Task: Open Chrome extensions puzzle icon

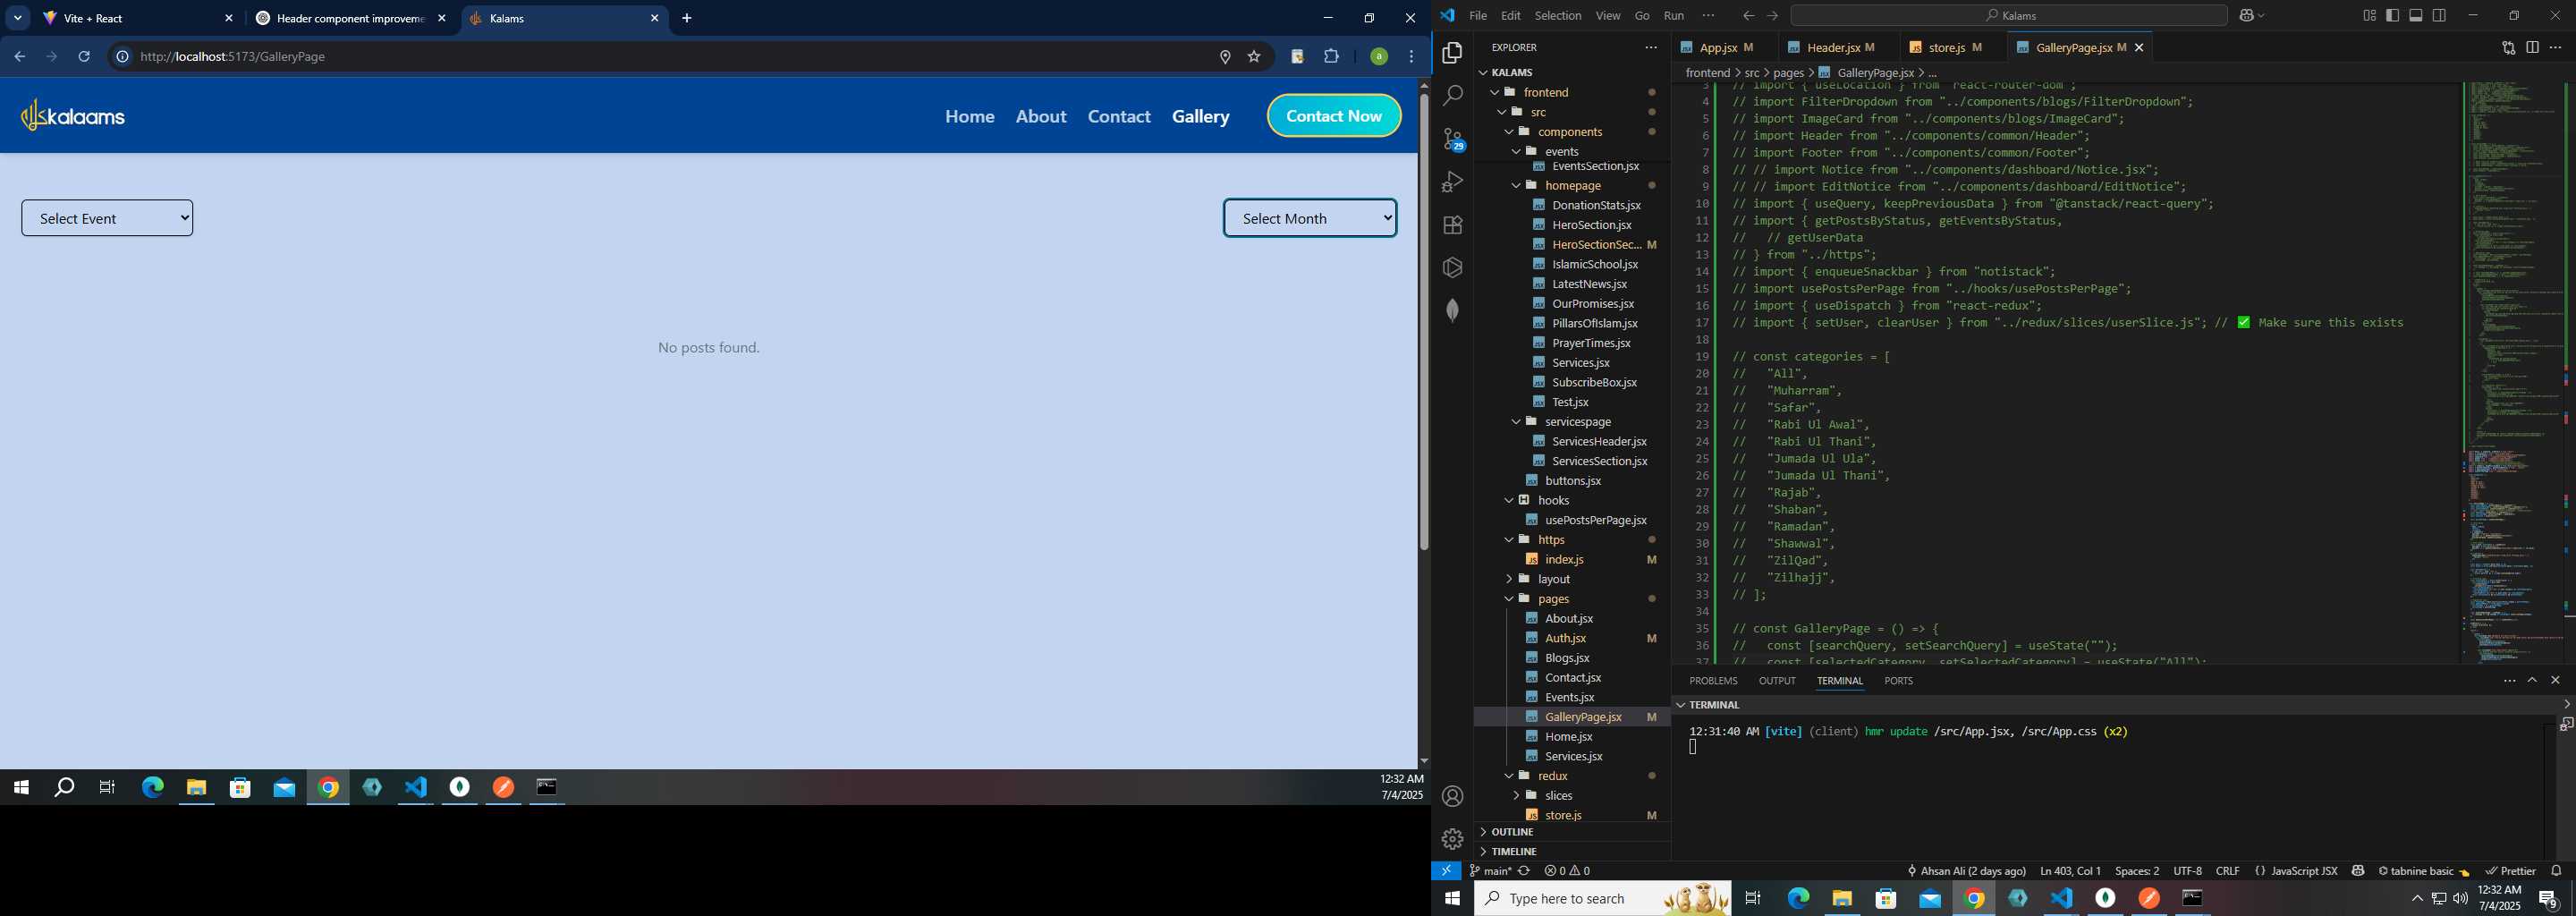Action: [x=1331, y=57]
